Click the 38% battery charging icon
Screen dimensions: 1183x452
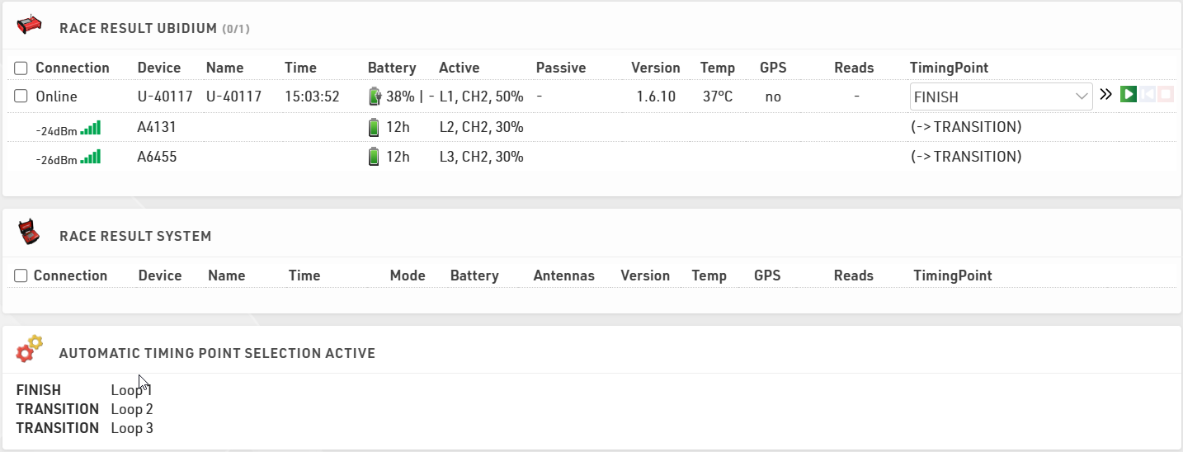point(375,97)
